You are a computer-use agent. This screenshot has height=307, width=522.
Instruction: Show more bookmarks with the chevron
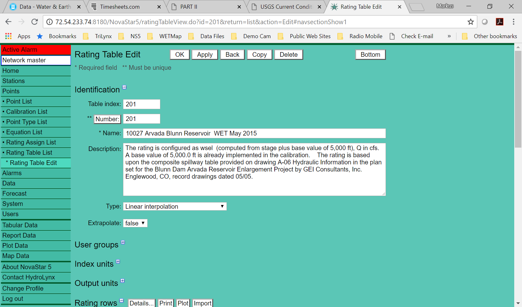click(449, 36)
